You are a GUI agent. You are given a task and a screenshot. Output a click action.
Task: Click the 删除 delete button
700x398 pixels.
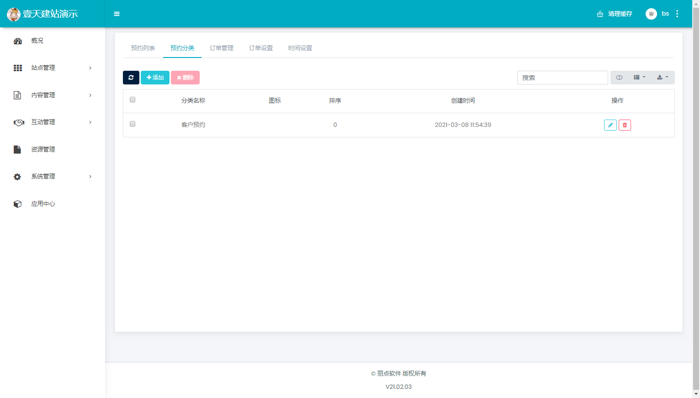[x=185, y=78]
